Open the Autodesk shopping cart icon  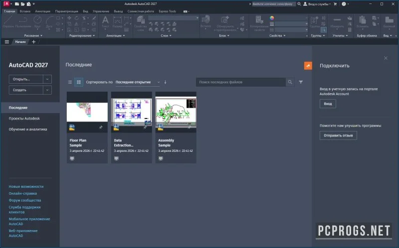click(335, 4)
